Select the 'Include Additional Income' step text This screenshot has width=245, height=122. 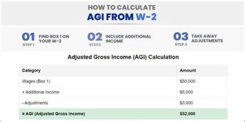(128, 39)
